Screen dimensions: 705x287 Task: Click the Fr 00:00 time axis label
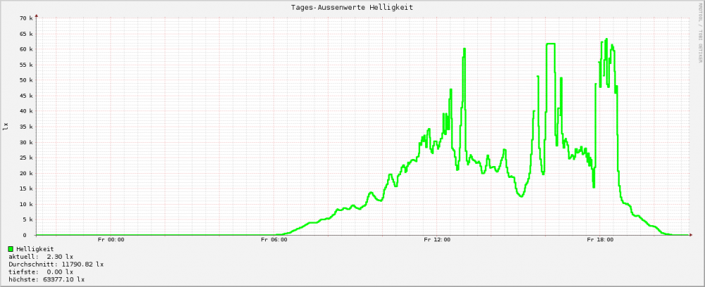pos(111,240)
